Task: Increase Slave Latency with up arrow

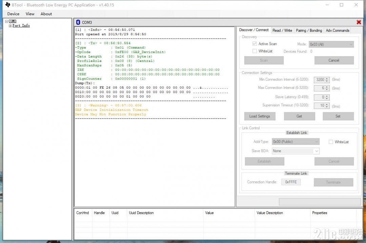Action: pyautogui.click(x=327, y=96)
